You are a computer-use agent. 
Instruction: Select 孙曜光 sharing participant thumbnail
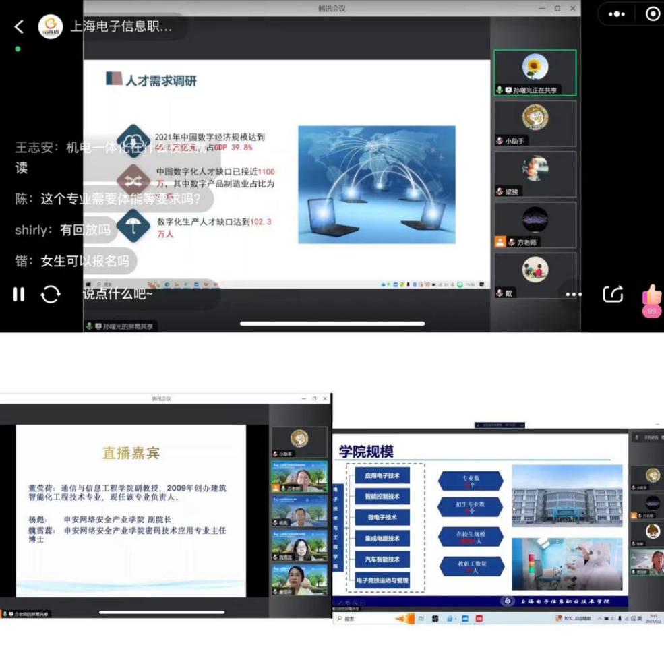pyautogui.click(x=535, y=73)
